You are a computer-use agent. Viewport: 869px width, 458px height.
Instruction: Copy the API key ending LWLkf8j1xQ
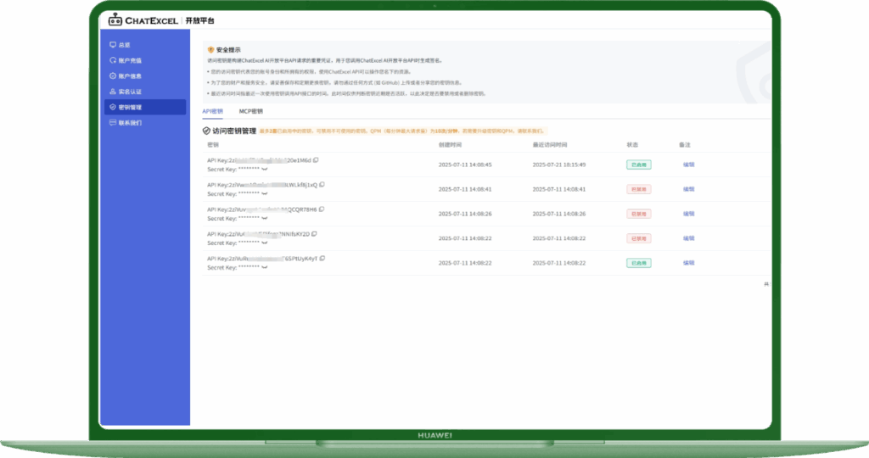(x=322, y=184)
